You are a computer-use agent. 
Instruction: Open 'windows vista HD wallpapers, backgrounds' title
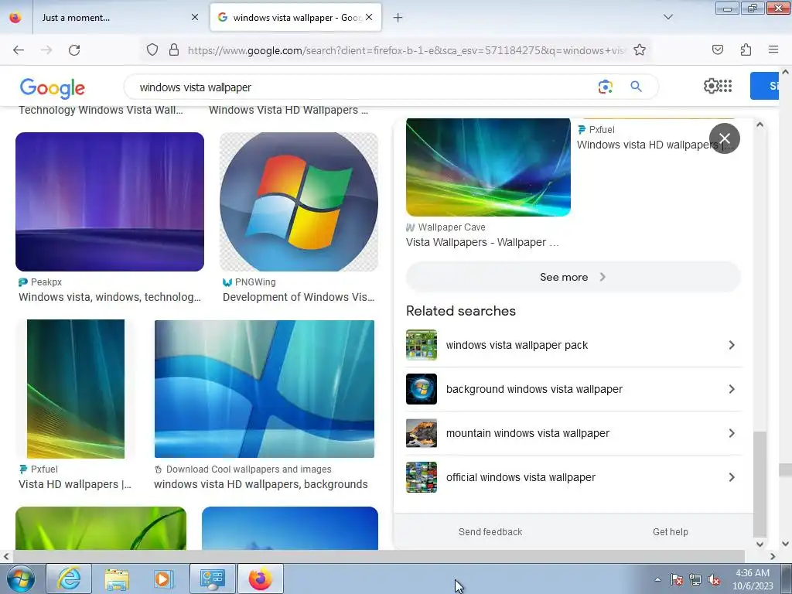pos(261,484)
